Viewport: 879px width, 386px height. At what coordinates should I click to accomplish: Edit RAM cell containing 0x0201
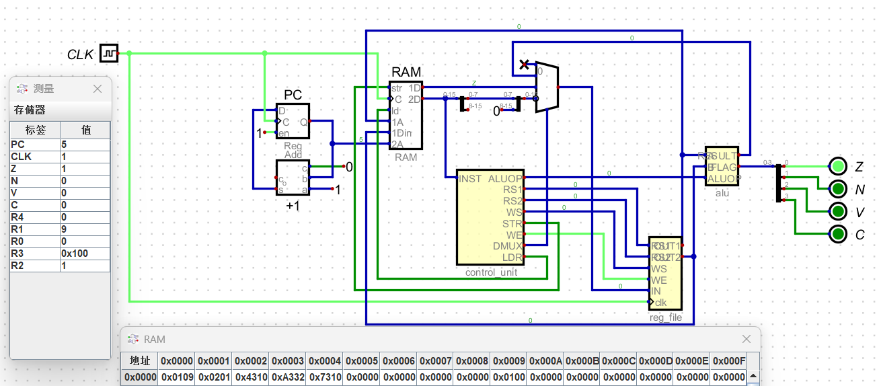click(214, 377)
